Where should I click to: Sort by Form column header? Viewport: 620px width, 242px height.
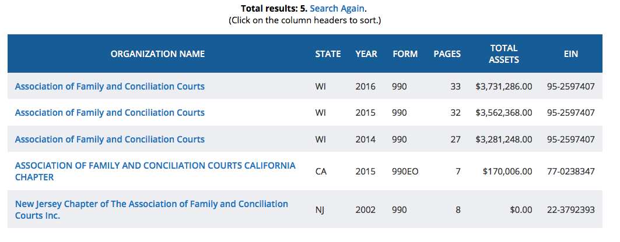pos(405,54)
